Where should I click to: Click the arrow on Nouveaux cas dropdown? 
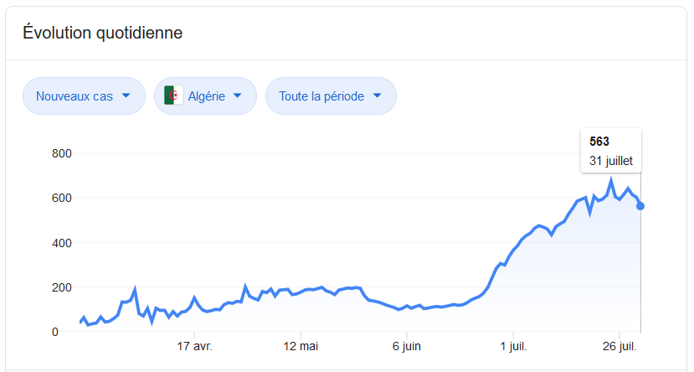point(126,96)
